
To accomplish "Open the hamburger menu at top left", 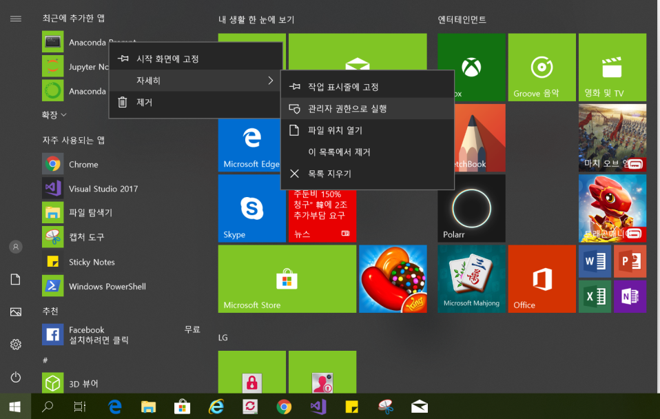I will (16, 19).
